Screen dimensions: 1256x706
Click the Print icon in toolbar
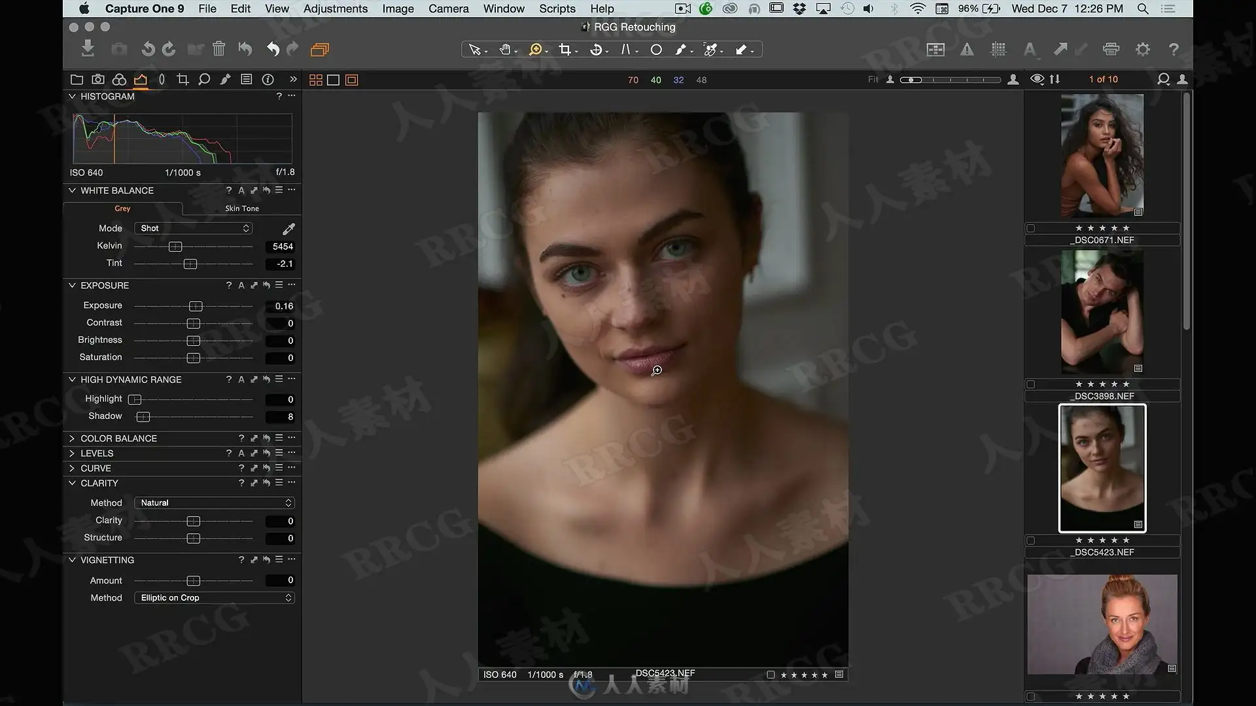point(1111,49)
